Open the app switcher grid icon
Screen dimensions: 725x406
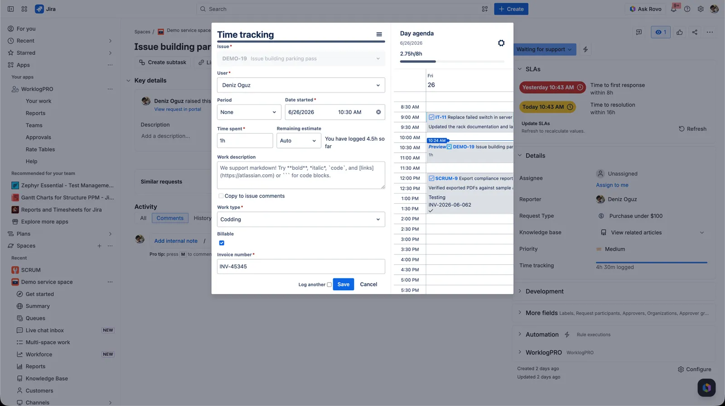click(x=24, y=9)
